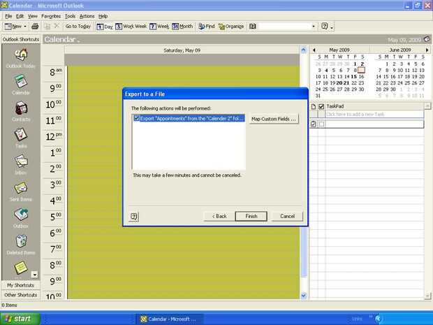Image resolution: width=433 pixels, height=325 pixels.
Task: Open the New button dropdown arrow
Action: 25,27
